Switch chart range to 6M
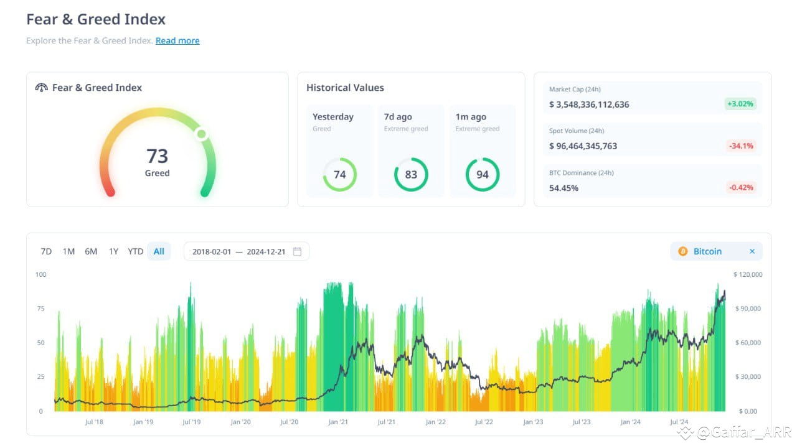Image resolution: width=797 pixels, height=446 pixels. pos(91,251)
